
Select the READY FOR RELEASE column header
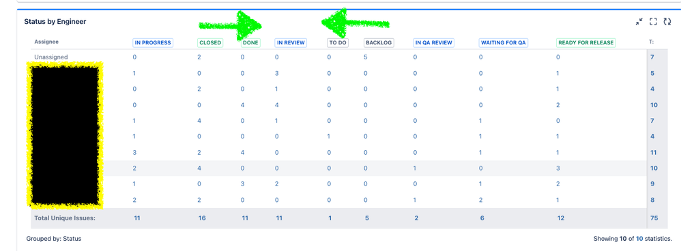click(586, 42)
